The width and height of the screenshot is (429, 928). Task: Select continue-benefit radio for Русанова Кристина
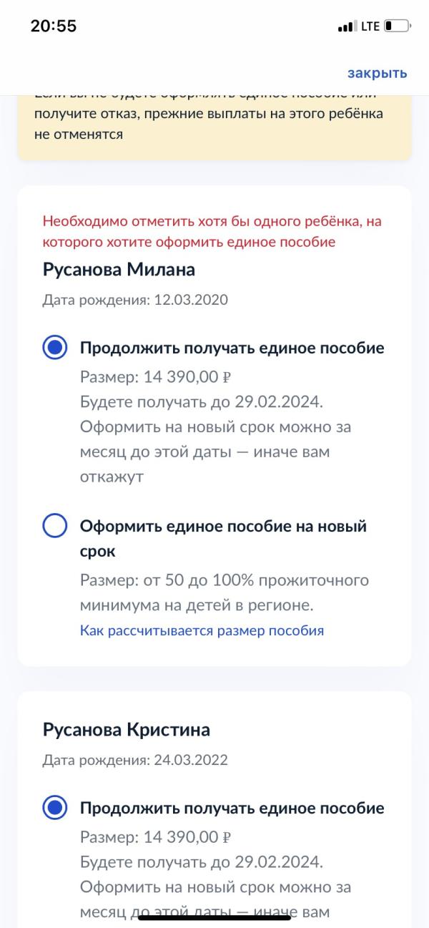click(55, 809)
